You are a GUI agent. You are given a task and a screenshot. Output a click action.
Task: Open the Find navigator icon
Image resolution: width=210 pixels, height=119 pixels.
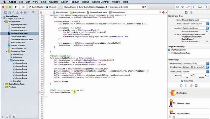coord(14,13)
